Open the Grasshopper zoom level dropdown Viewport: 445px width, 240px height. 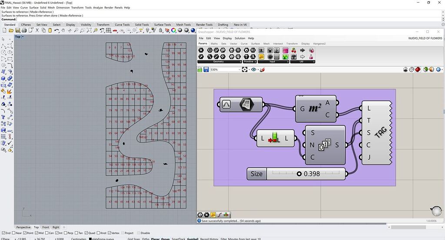[x=239, y=69]
